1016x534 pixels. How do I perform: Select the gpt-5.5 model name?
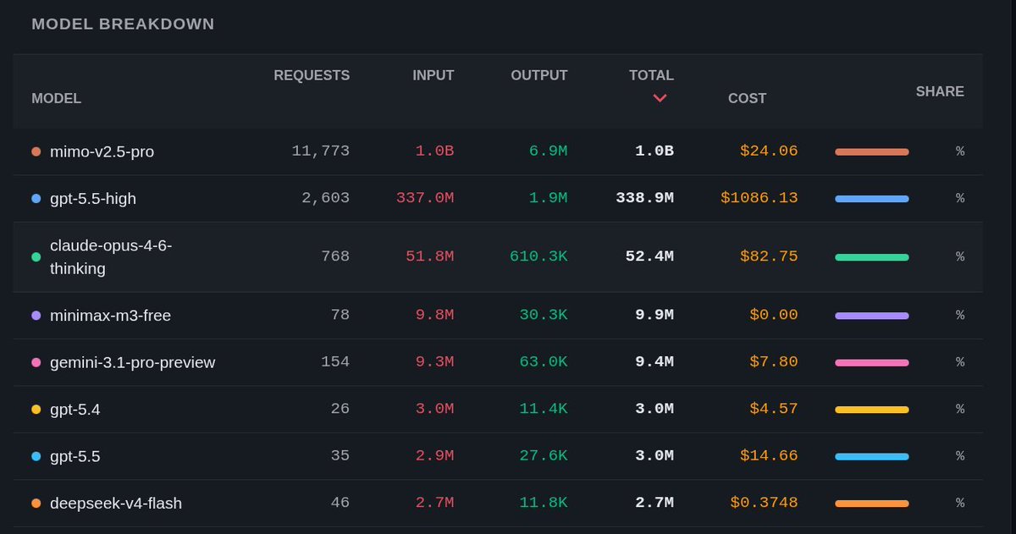pyautogui.click(x=75, y=456)
